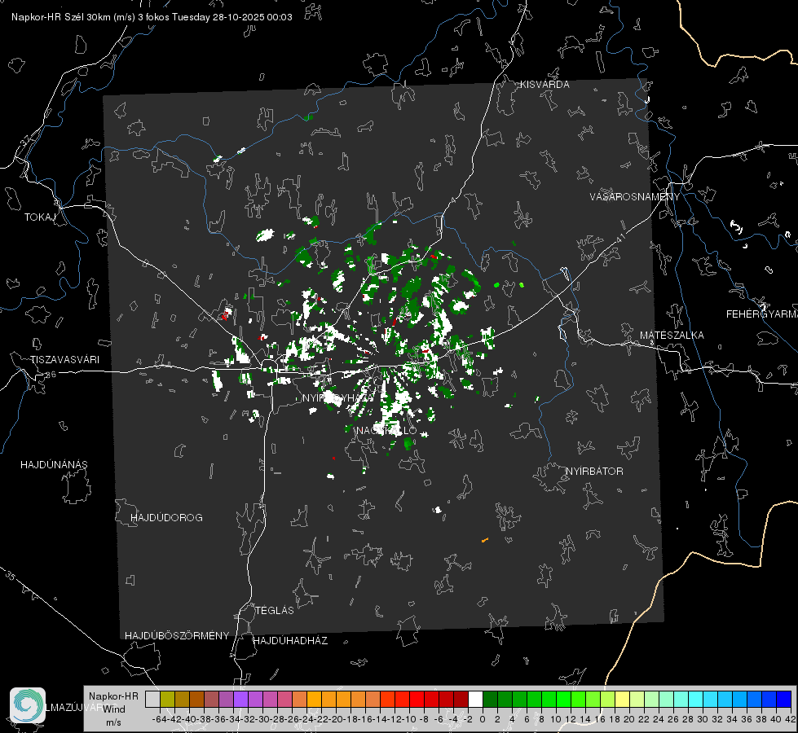798x733 pixels.
Task: Click road number 41 near Vásárosnamény
Action: pos(621,238)
